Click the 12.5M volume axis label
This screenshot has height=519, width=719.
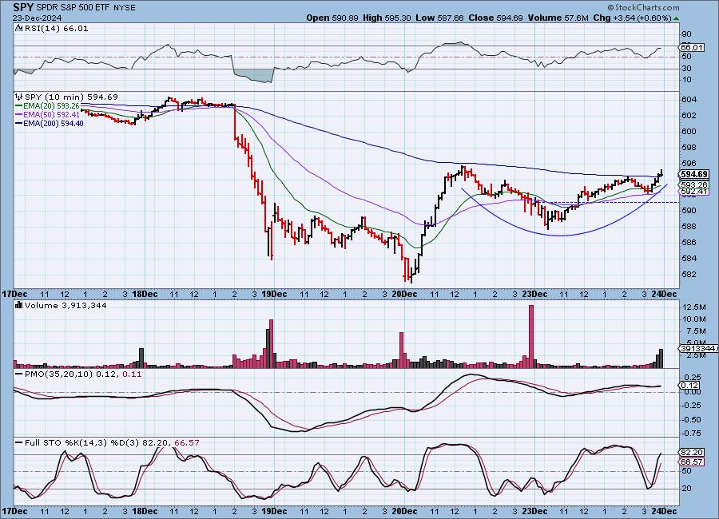[x=694, y=307]
